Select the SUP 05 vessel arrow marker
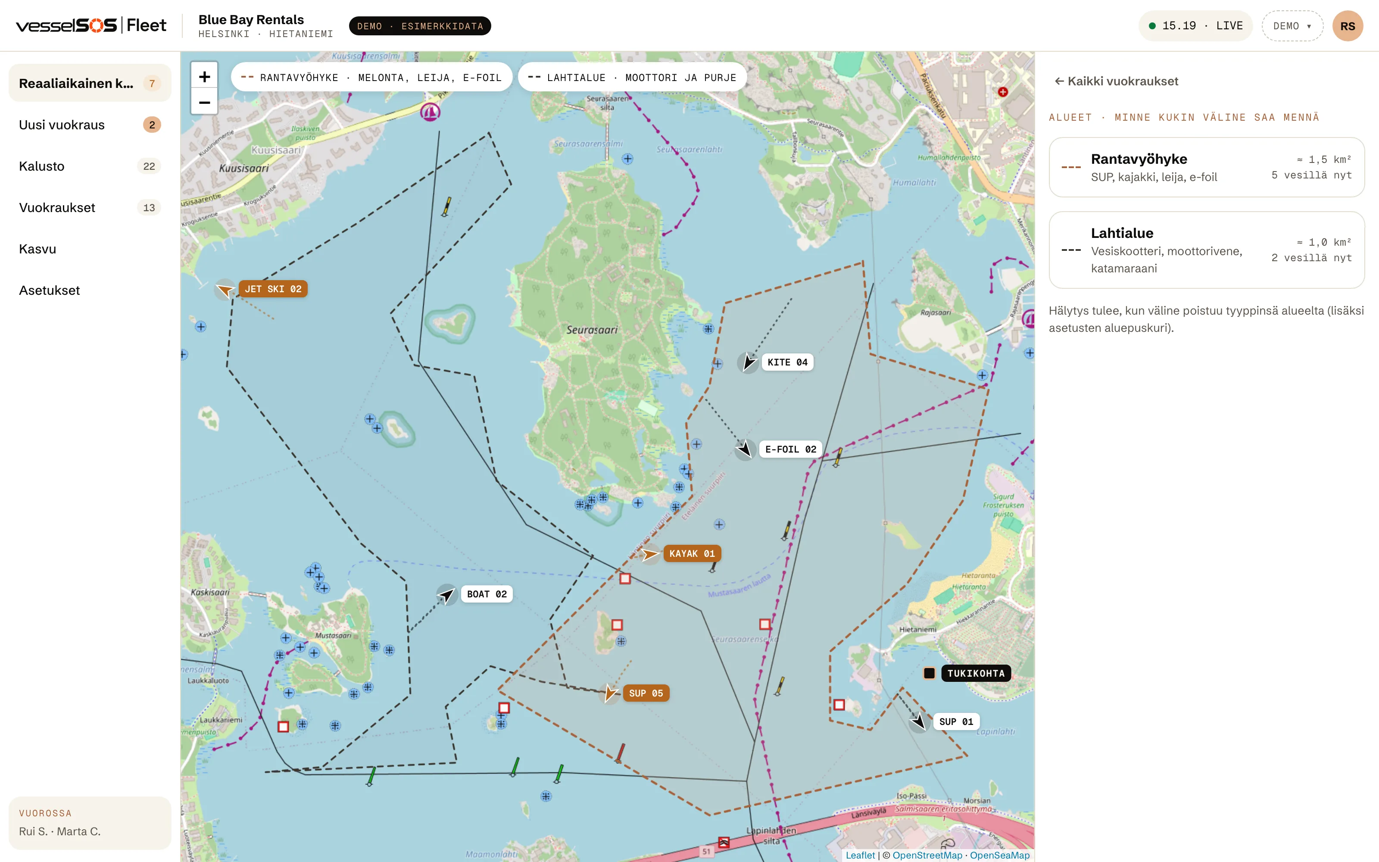Screen dimensions: 1379x862 pyautogui.click(x=610, y=693)
